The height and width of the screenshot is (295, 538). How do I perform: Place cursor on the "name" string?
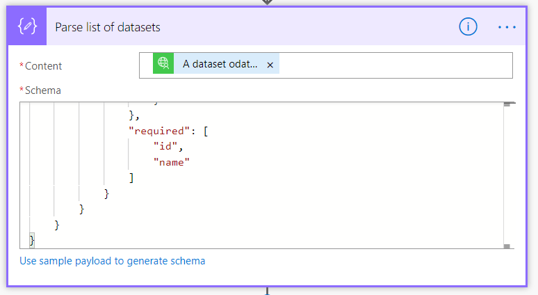pos(172,162)
